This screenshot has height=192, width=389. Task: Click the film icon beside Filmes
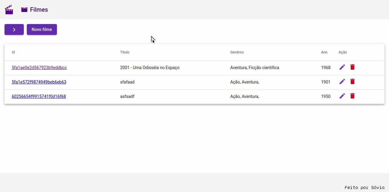coord(24,10)
